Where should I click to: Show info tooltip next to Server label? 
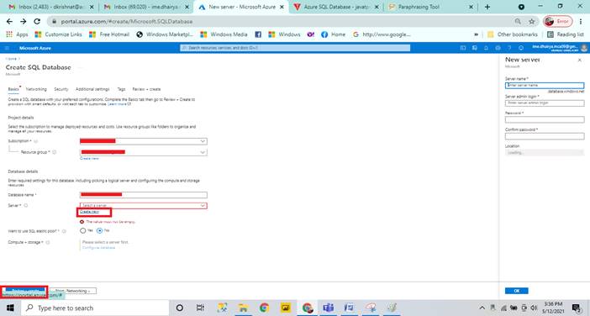click(x=26, y=205)
